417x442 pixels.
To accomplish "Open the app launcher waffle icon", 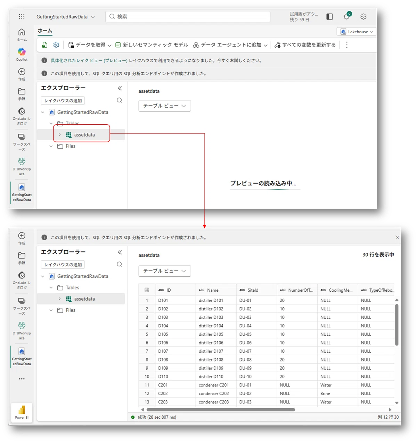I will tap(22, 16).
